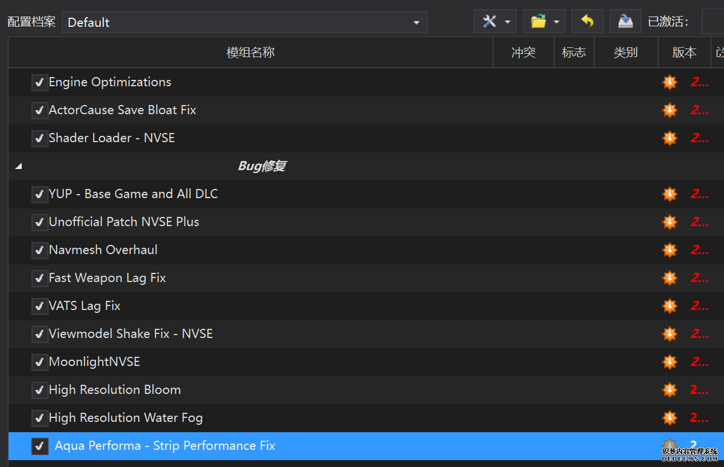Viewport: 724px width, 467px height.
Task: Click the version icon for Navmesh Overhaul
Action: pos(669,250)
